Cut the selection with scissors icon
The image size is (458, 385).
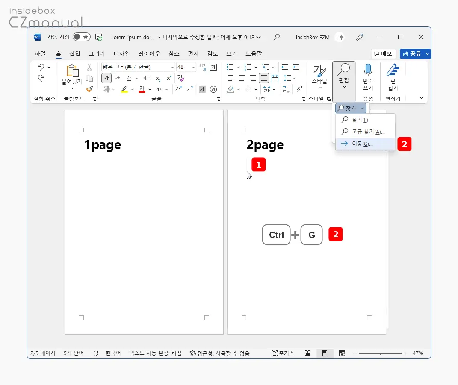(x=89, y=67)
